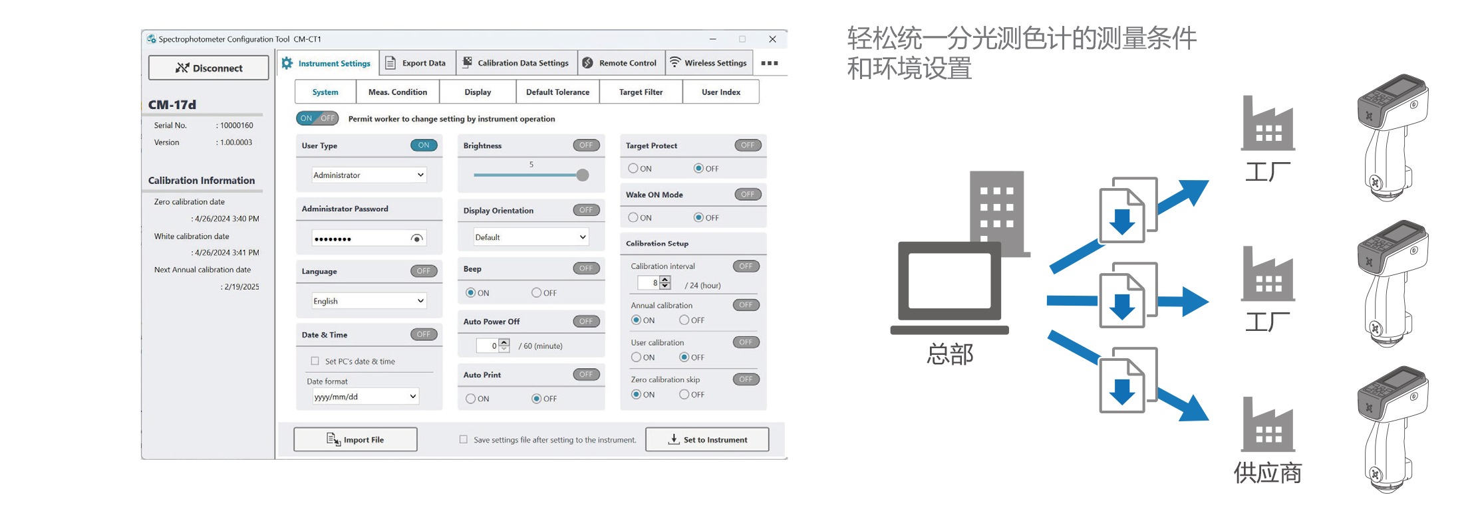The image size is (1468, 507).
Task: Click the Export Data document icon
Action: pyautogui.click(x=391, y=63)
